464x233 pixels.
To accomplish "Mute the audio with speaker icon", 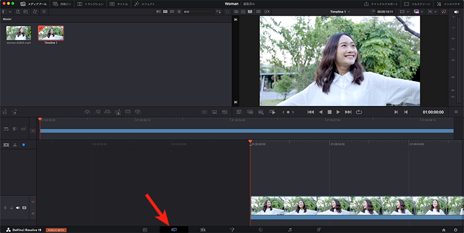I will pos(456,12).
